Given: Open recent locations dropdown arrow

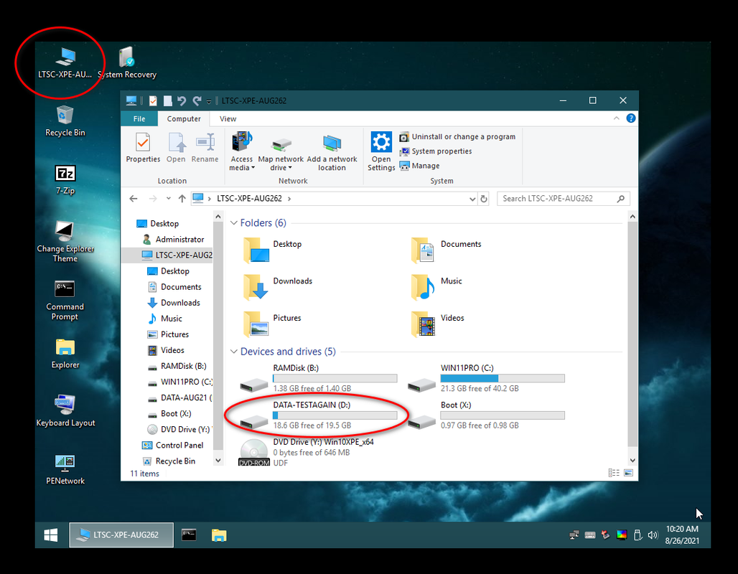Looking at the screenshot, I should pyautogui.click(x=169, y=199).
